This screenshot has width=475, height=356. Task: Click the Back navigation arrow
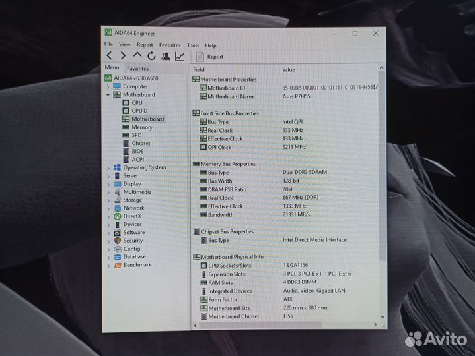(110, 55)
